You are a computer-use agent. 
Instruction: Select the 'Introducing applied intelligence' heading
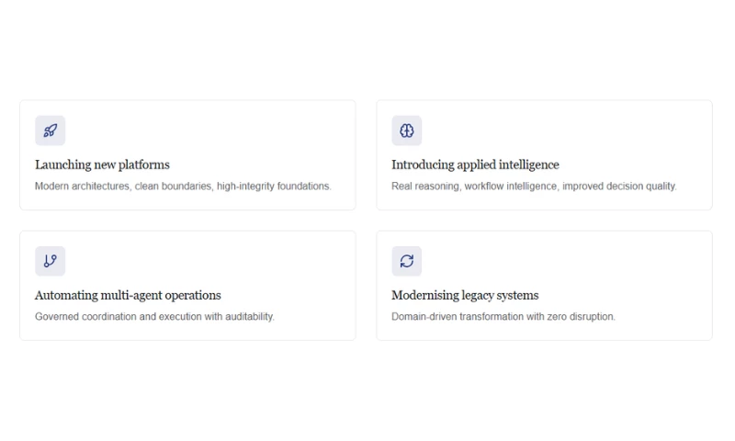point(475,164)
